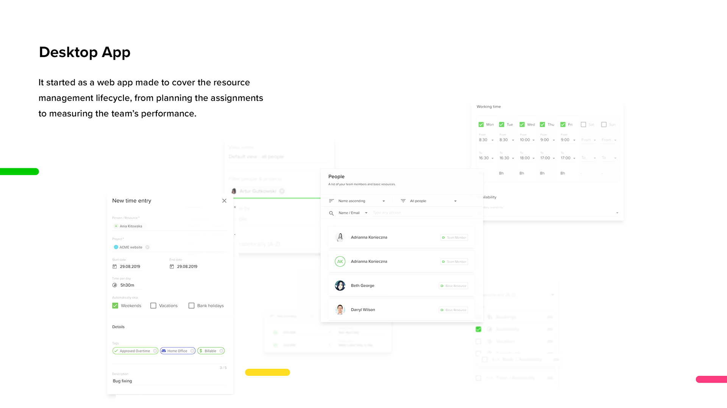Enable the Vacations checkbox
The height and width of the screenshot is (408, 727).
pyautogui.click(x=153, y=306)
